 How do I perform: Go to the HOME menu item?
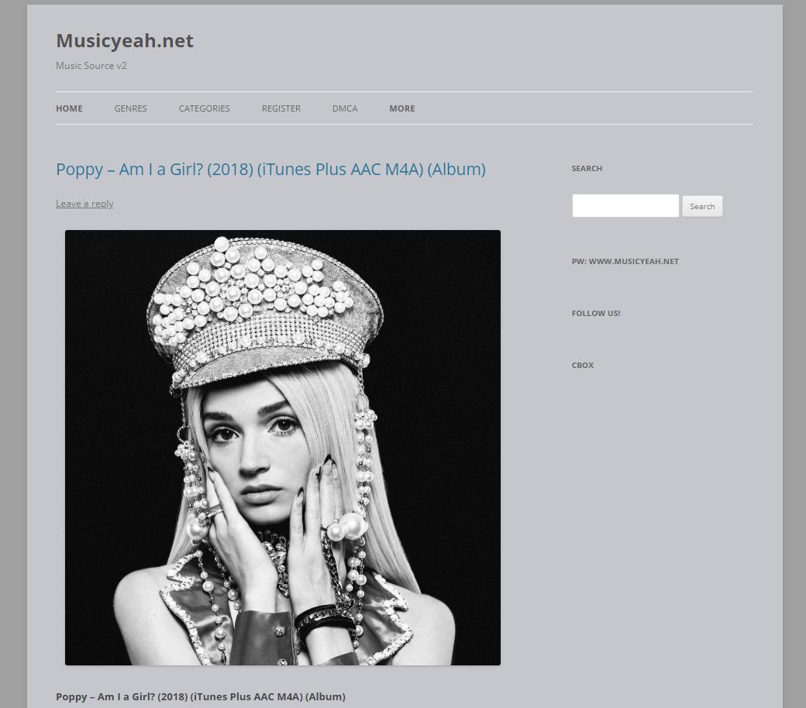(x=70, y=108)
